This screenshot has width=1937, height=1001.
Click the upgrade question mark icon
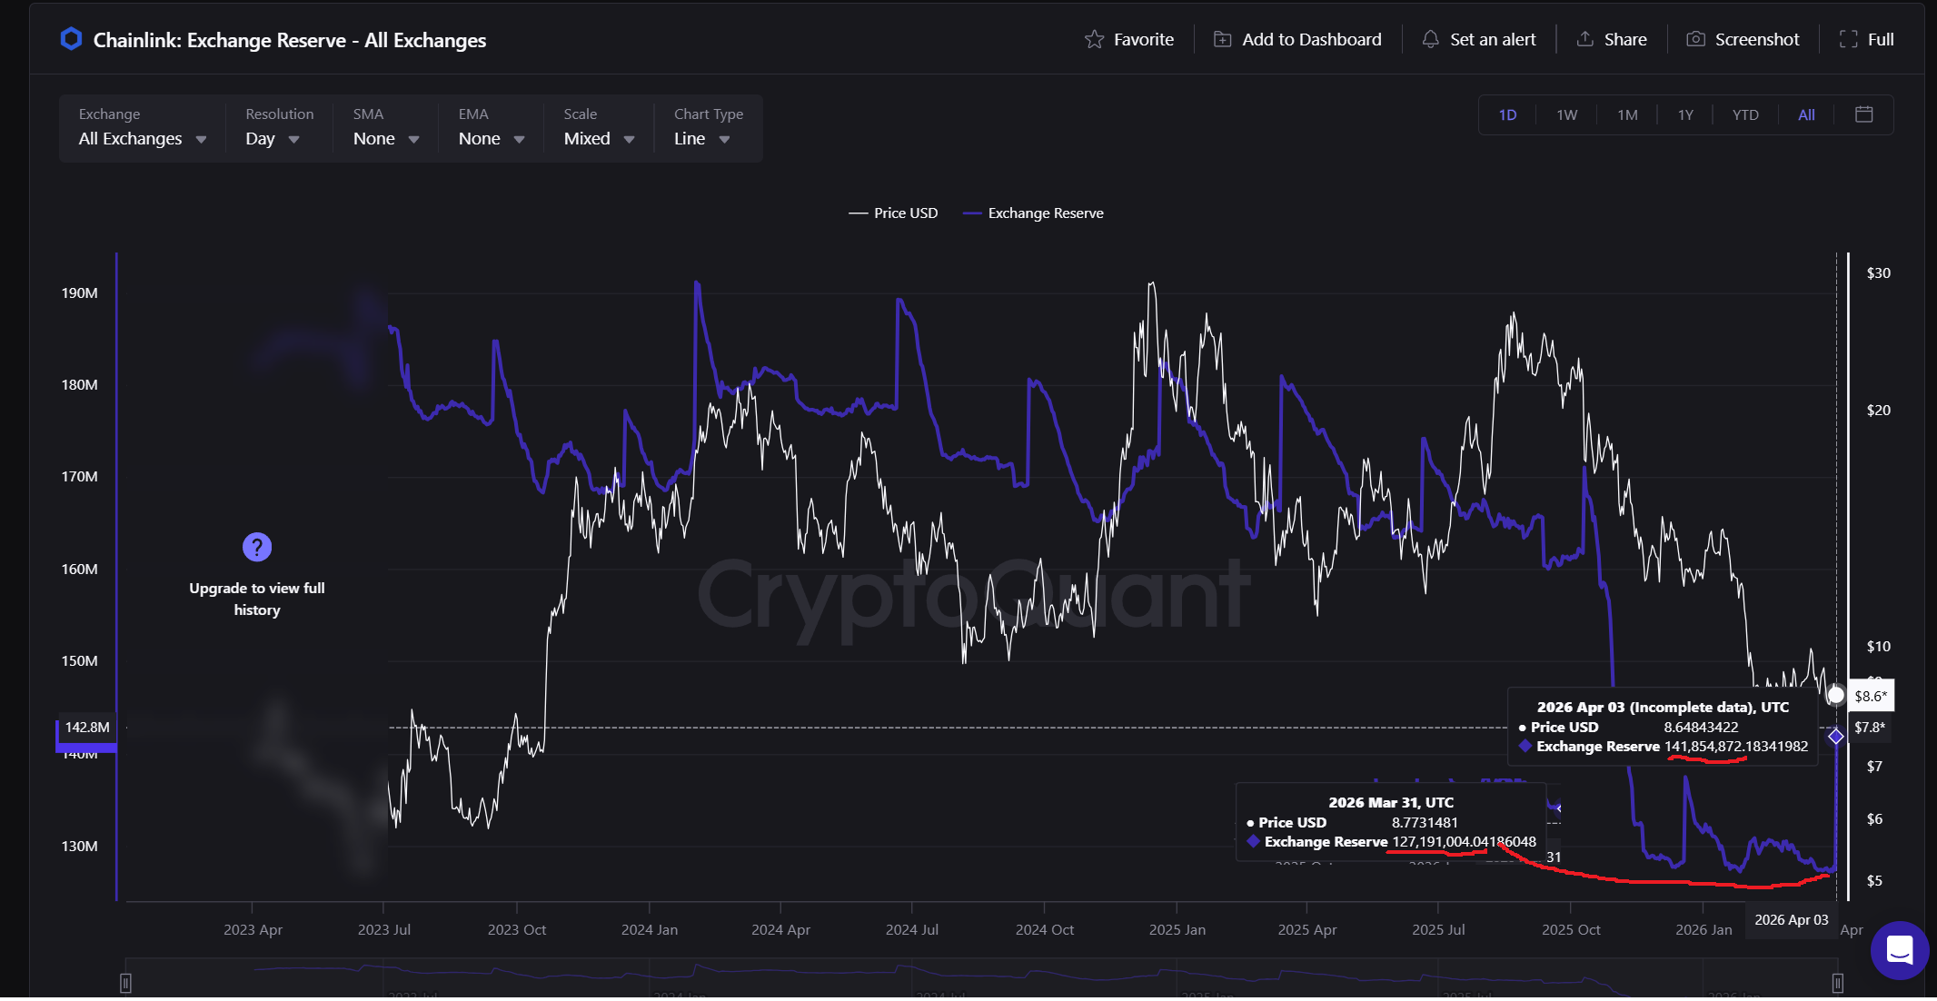(x=257, y=547)
